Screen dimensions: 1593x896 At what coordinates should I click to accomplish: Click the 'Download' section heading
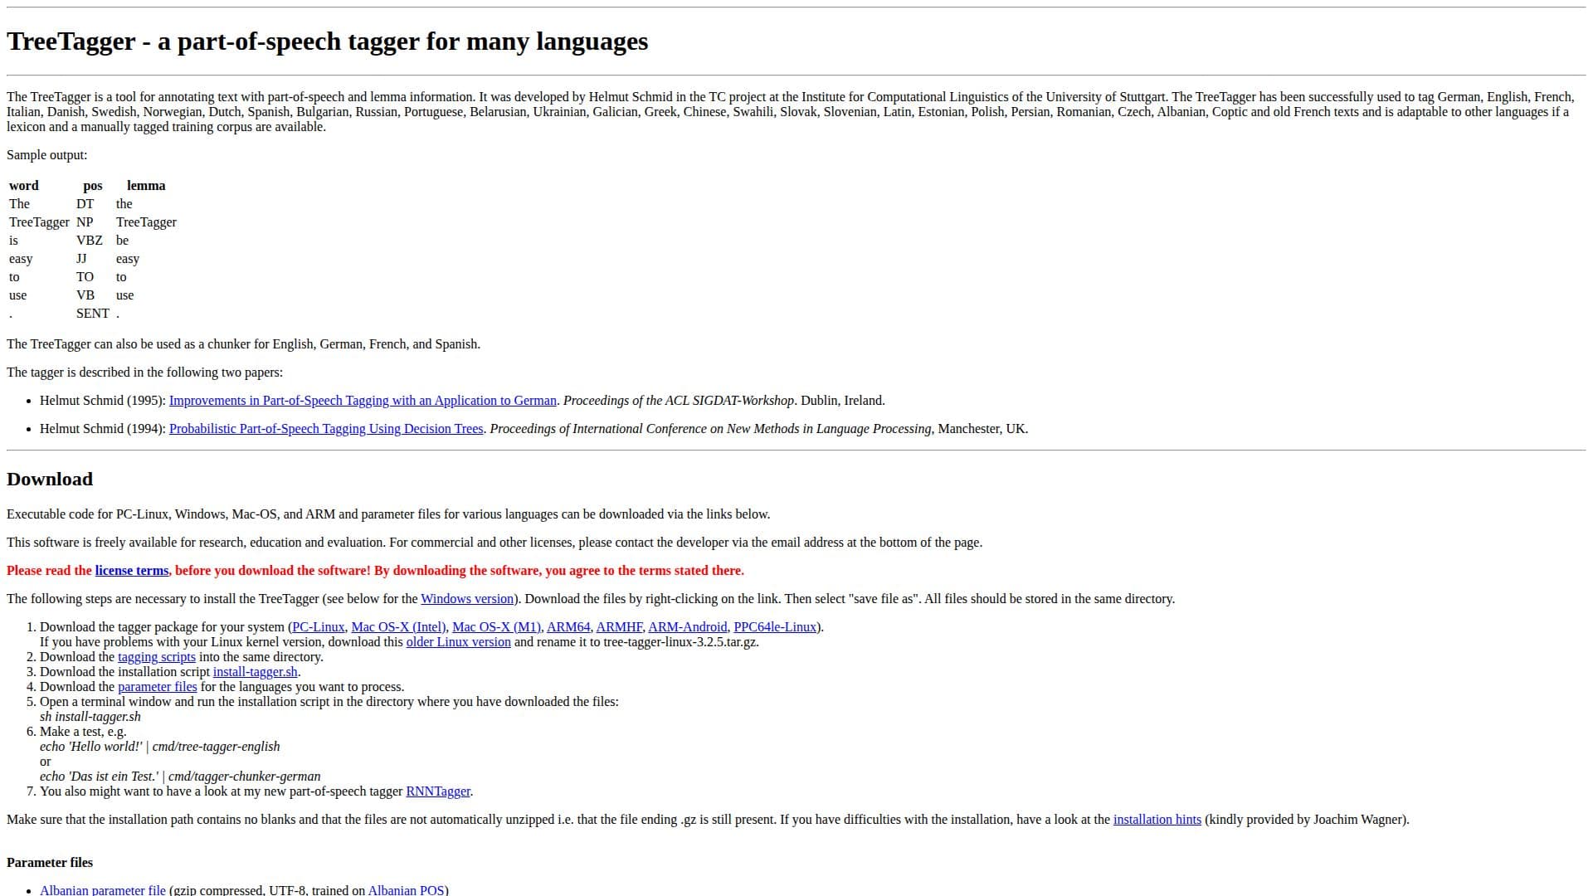pyautogui.click(x=50, y=480)
